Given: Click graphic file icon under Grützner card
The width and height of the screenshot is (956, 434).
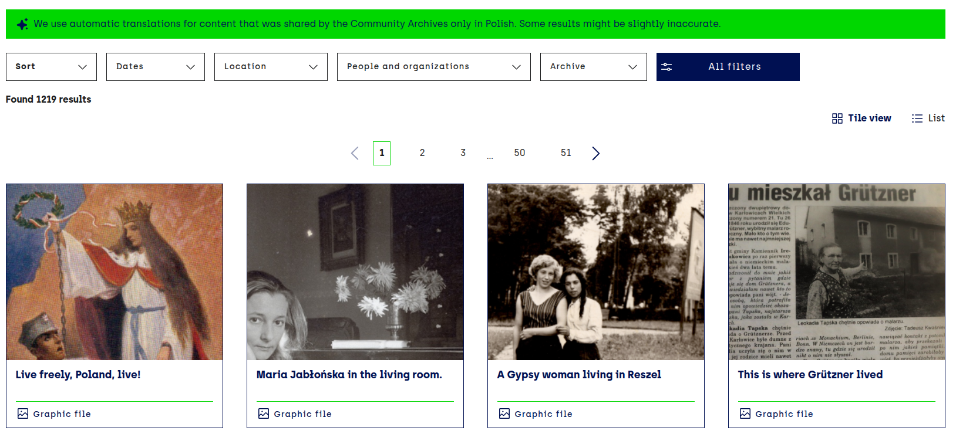Looking at the screenshot, I should pos(745,413).
